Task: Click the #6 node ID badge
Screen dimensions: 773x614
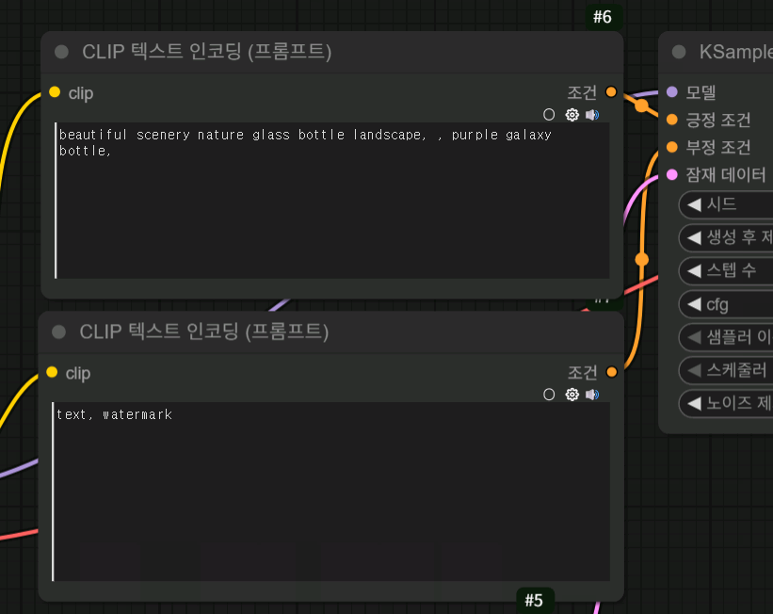Action: (603, 16)
